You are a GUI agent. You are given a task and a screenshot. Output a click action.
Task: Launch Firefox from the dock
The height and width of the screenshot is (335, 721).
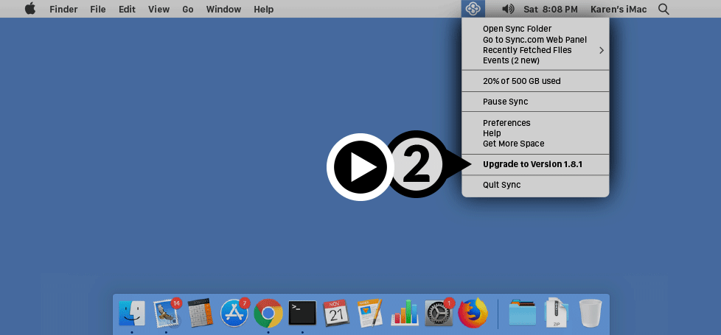point(473,313)
